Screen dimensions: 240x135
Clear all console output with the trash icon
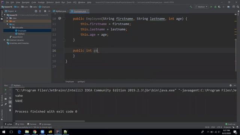[10, 110]
